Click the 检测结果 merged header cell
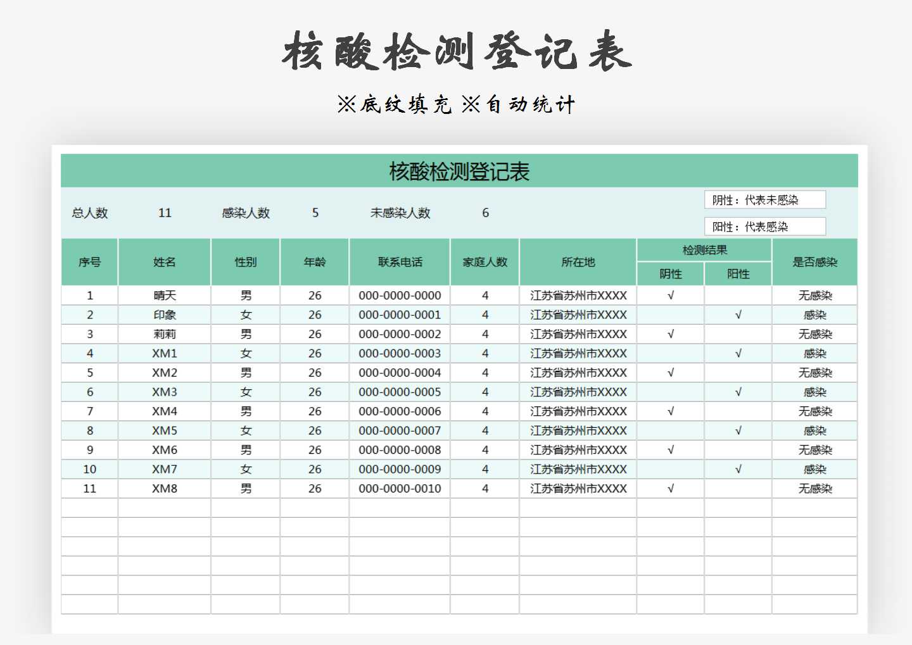This screenshot has height=645, width=912. pos(703,249)
